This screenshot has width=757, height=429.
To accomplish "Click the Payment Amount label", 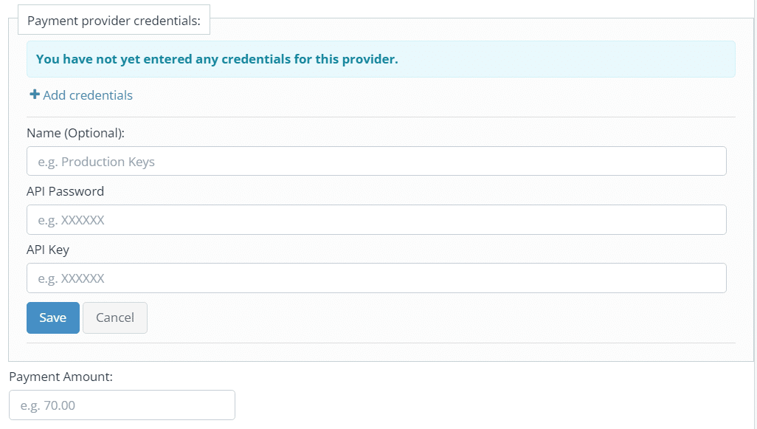I will [61, 377].
